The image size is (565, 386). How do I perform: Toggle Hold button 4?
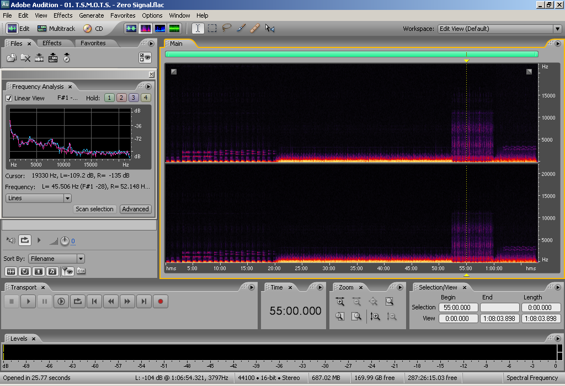146,98
